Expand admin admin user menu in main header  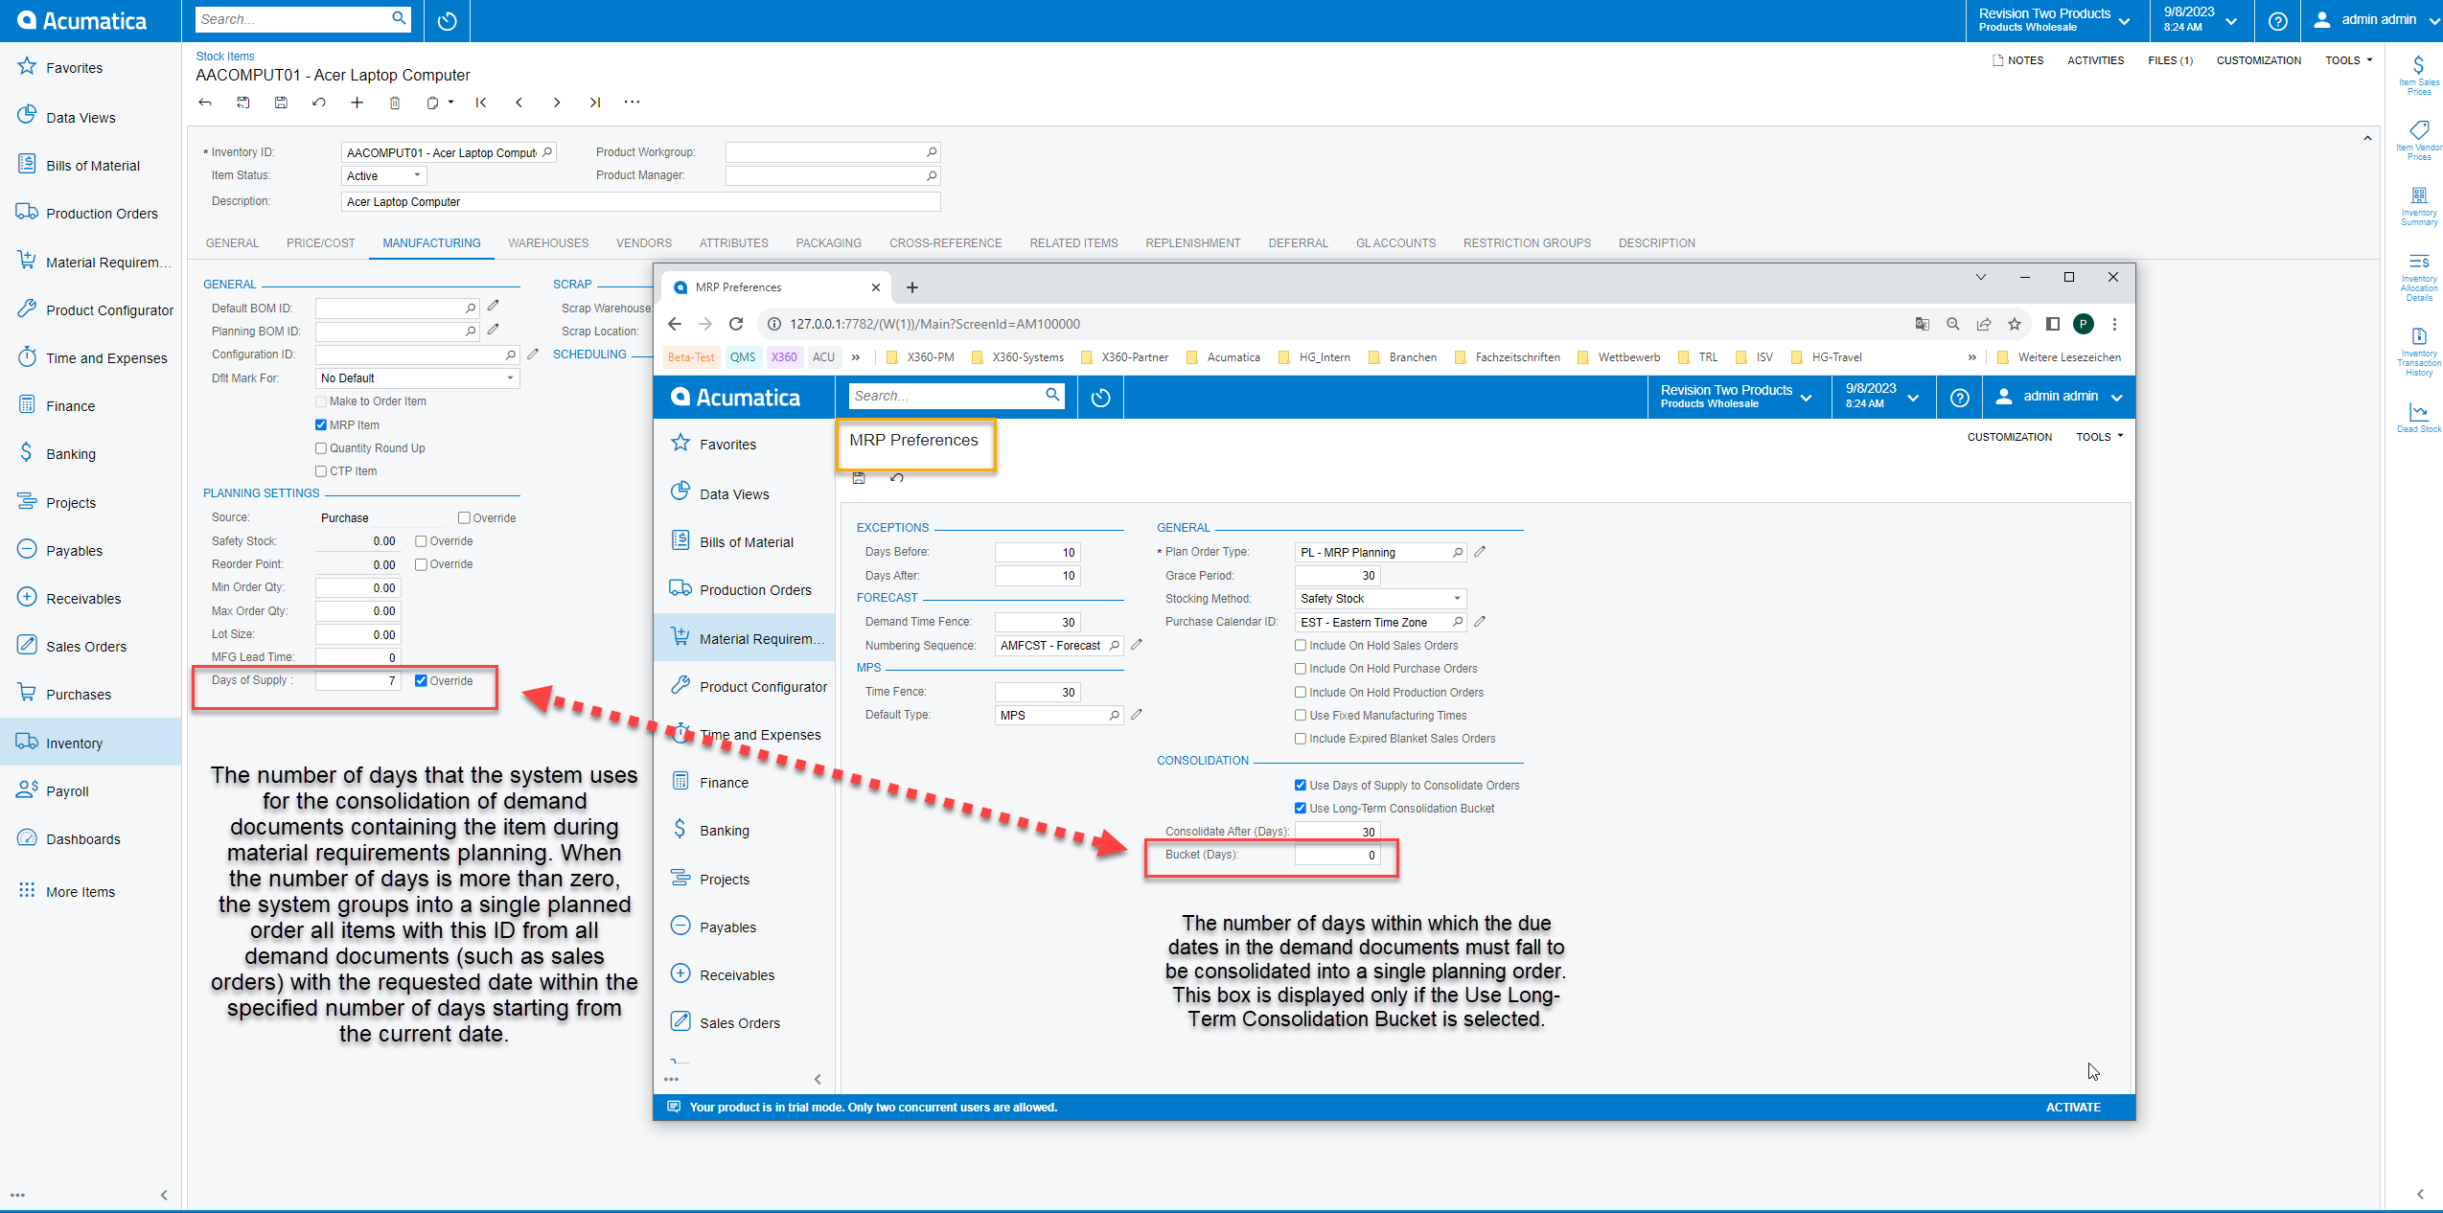pyautogui.click(x=2377, y=20)
